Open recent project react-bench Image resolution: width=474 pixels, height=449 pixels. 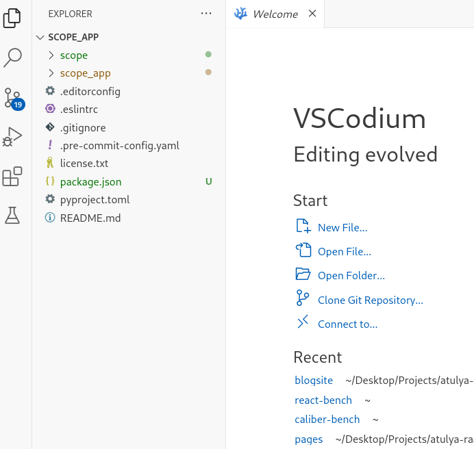click(323, 400)
